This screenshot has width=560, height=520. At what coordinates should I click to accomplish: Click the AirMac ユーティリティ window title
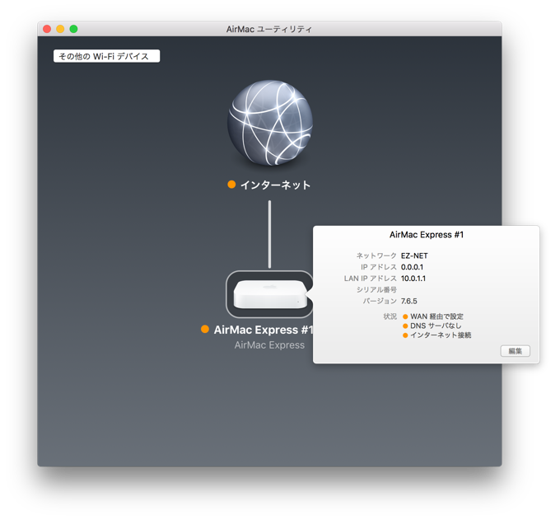click(x=269, y=30)
